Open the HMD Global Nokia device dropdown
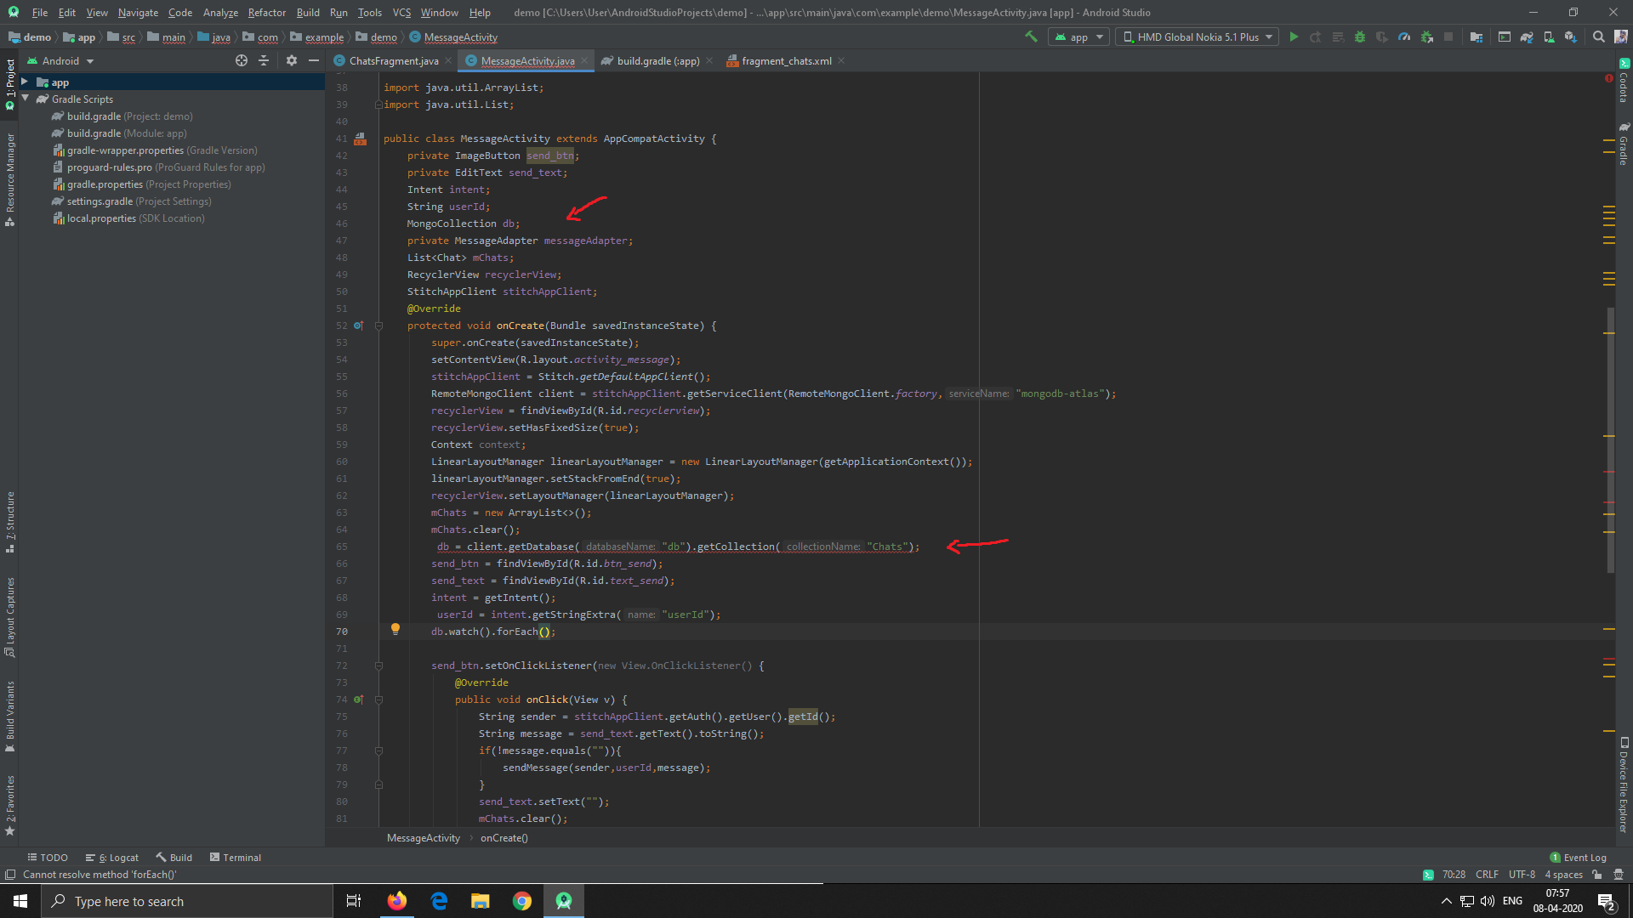The image size is (1633, 918). coord(1198,37)
